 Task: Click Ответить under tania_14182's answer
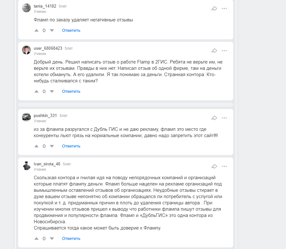(x=71, y=30)
